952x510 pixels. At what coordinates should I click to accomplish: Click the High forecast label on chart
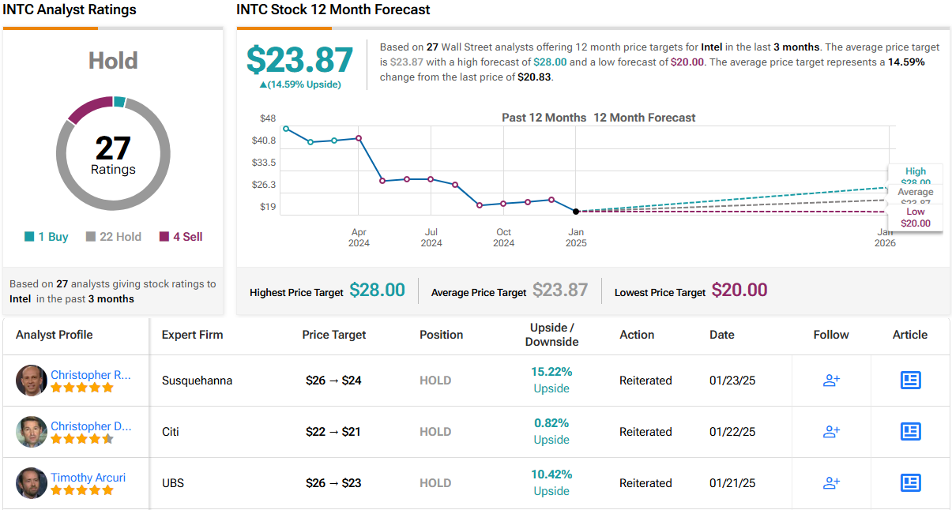[915, 172]
